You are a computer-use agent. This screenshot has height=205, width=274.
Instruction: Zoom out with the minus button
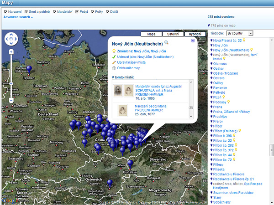(x=11, y=100)
